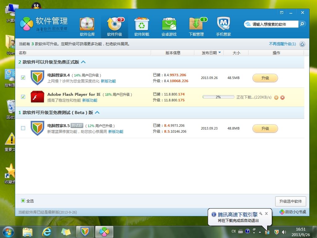Click the third pinned taskbar window icon

[66, 232]
